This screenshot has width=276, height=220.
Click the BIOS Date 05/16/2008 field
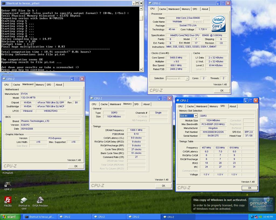[50, 129]
